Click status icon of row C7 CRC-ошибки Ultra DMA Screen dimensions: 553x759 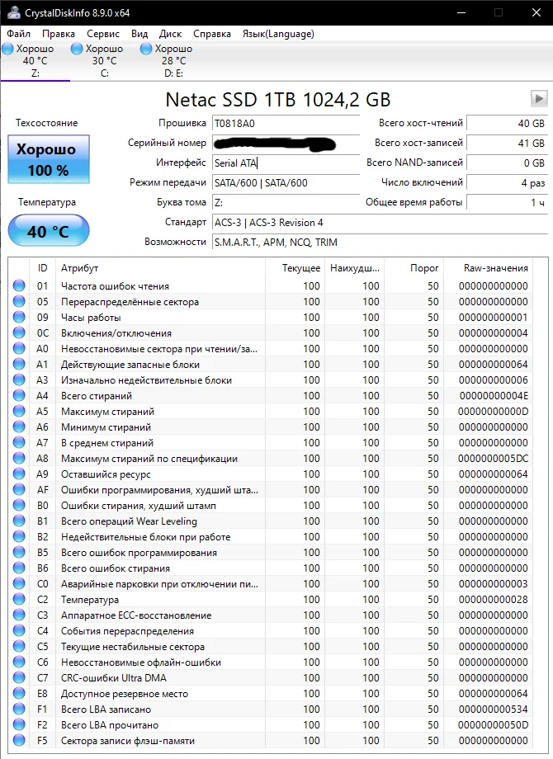tap(19, 677)
